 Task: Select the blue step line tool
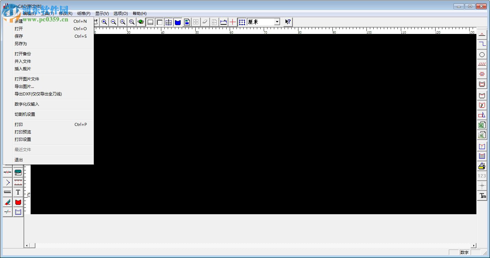pyautogui.click(x=482, y=44)
